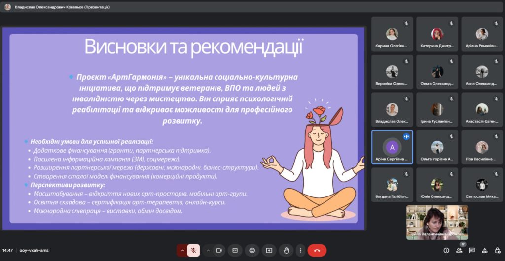Show the participants list panel

click(x=459, y=250)
